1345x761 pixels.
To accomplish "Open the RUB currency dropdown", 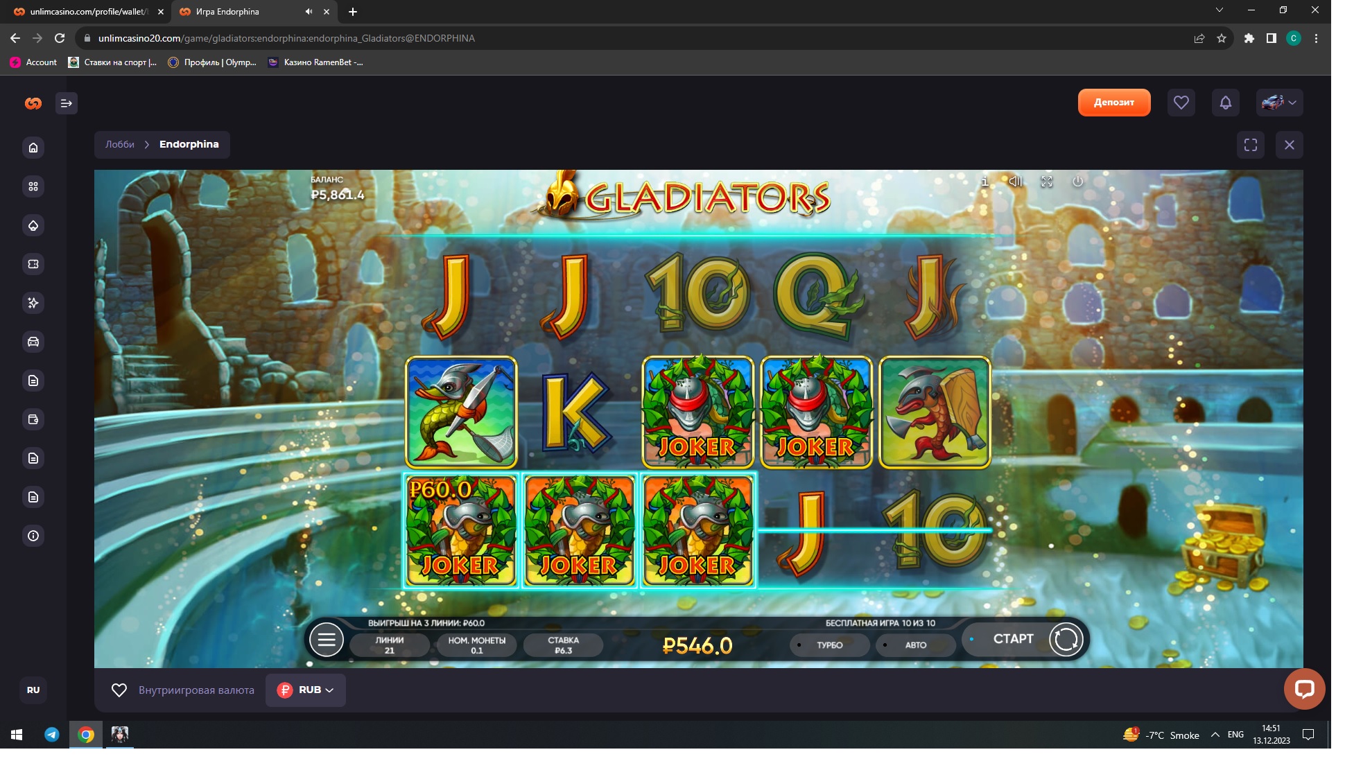I will point(306,690).
